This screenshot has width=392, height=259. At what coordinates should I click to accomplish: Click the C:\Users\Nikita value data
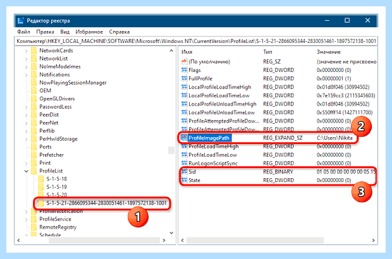(x=334, y=138)
